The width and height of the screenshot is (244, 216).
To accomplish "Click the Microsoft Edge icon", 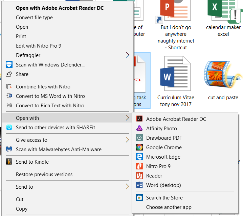I will pos(139,157).
